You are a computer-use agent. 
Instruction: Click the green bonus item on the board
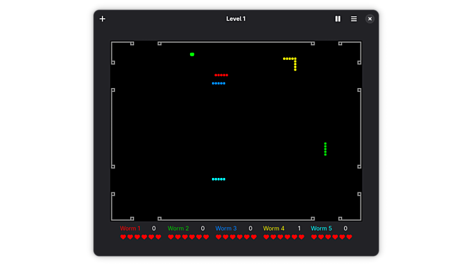click(x=192, y=55)
